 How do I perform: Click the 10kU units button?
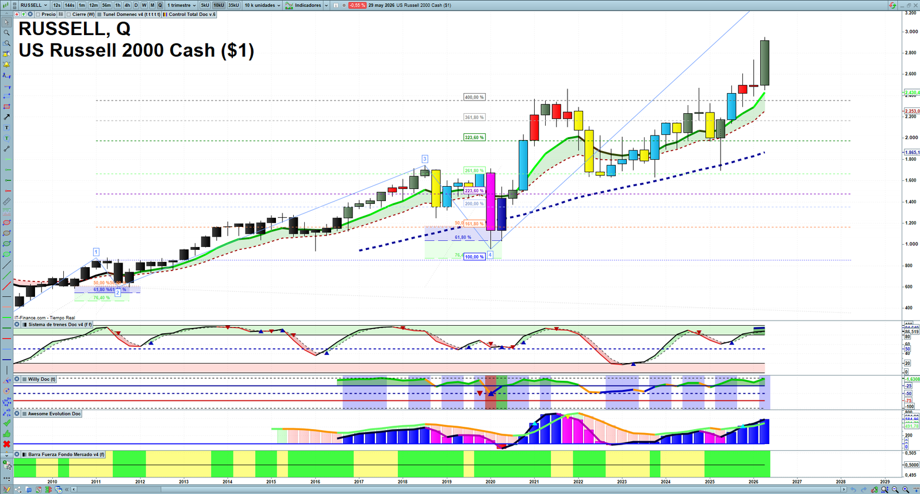[218, 5]
